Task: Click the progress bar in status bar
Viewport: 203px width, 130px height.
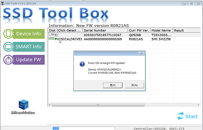Action: 84,128
